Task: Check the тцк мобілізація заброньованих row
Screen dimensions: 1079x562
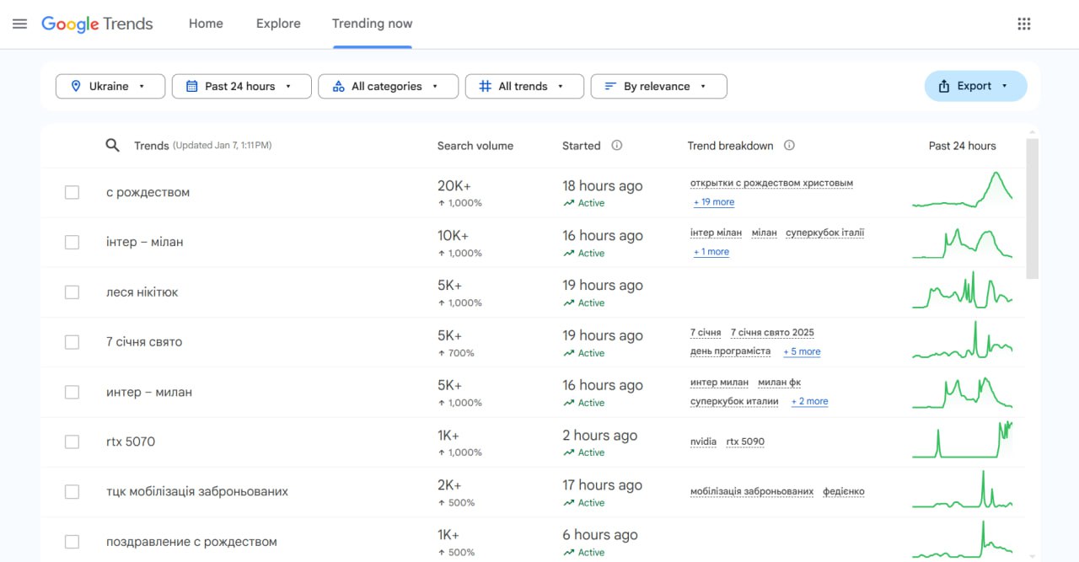Action: [72, 491]
